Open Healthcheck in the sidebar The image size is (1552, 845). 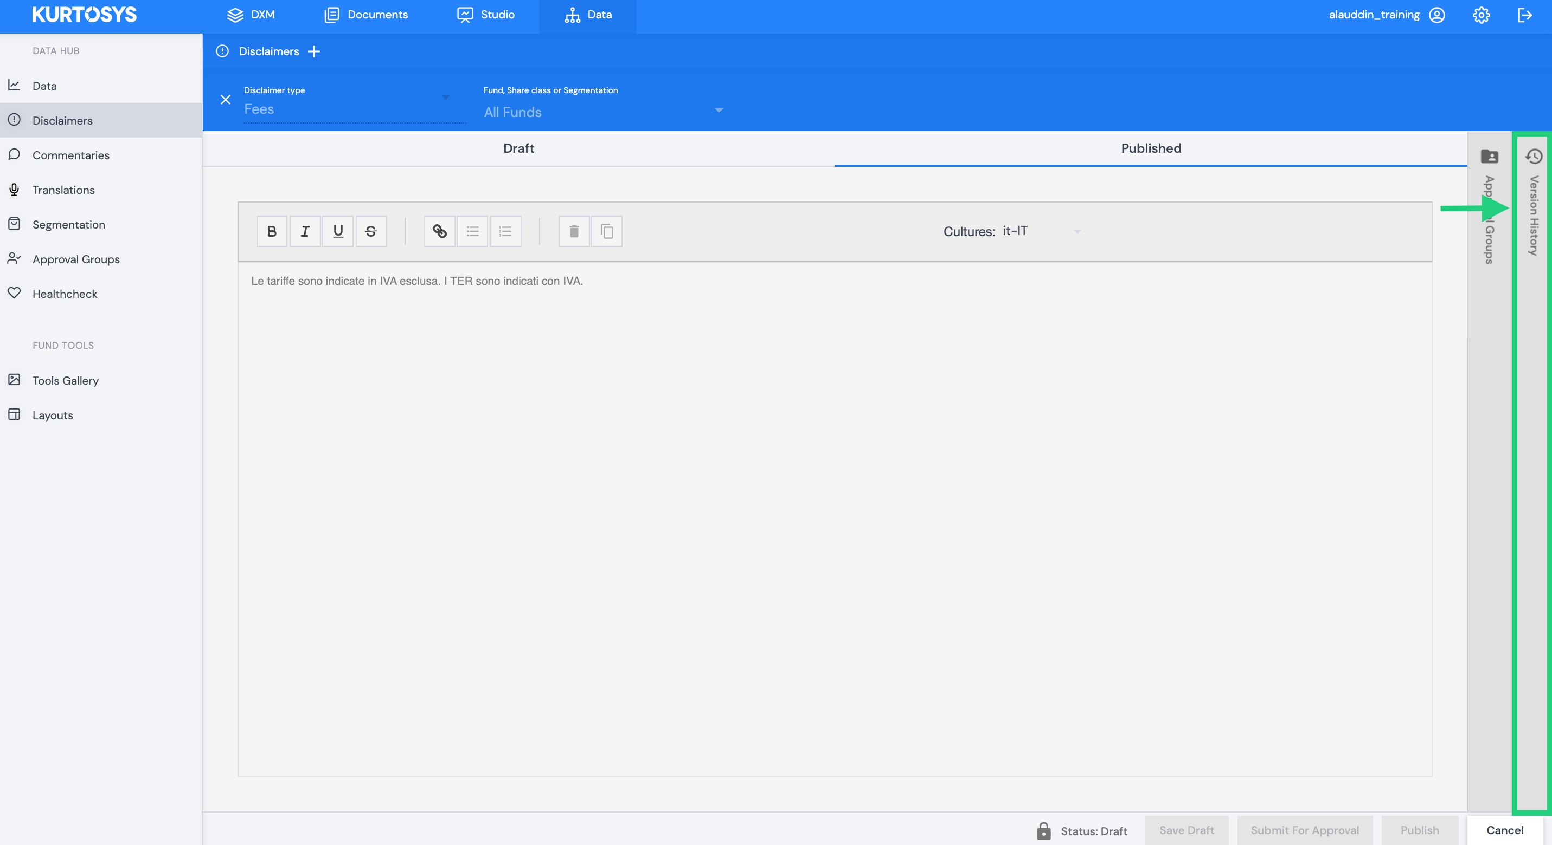(x=101, y=294)
